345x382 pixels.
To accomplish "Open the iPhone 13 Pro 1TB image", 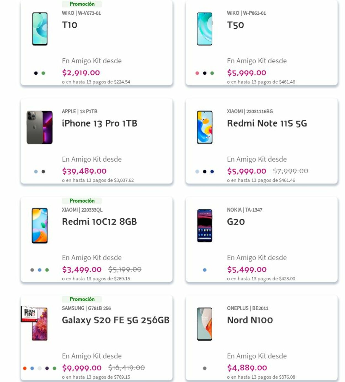I will (39, 127).
